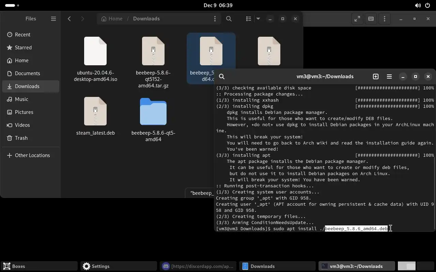436x272 pixels.
Task: Click the Files header label
Action: coord(31,19)
